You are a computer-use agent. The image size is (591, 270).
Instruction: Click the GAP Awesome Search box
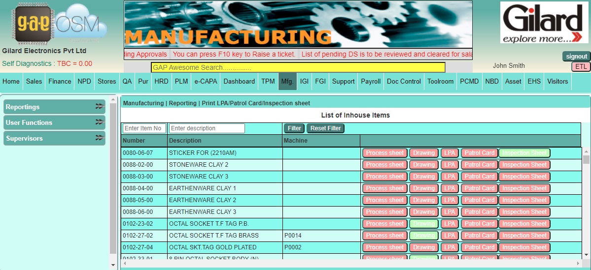(298, 67)
